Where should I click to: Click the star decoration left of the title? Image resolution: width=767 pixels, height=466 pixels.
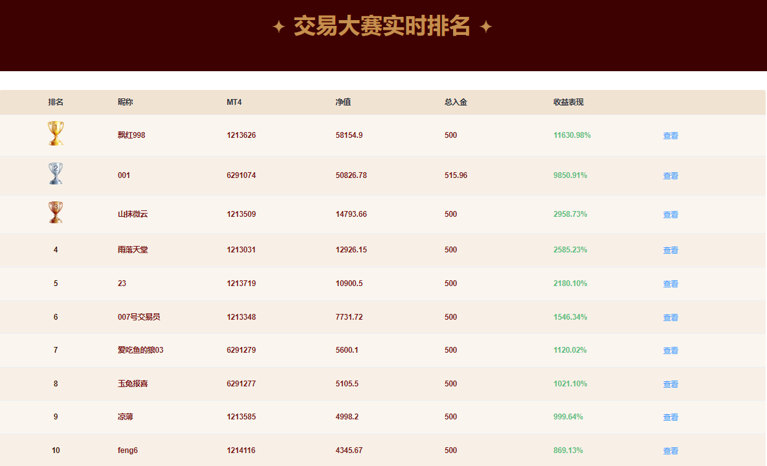(x=280, y=27)
